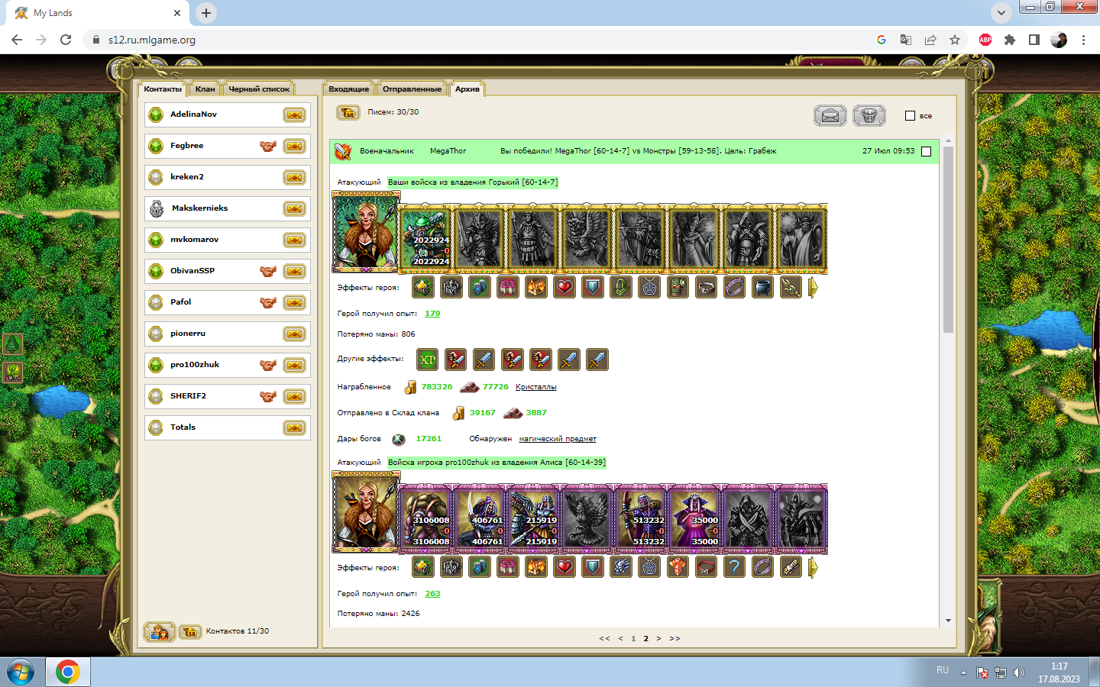Click the trash bin icon above messages
This screenshot has height=687, width=1100.
[869, 116]
